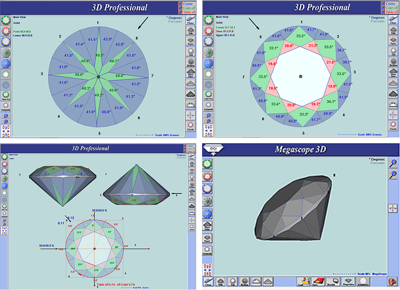Switch to Side view in crown-view window
This screenshot has width=400, height=290.
(393, 30)
